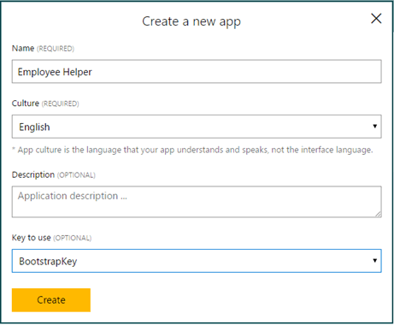Open the Key to use dropdown showing BootstrapKey
This screenshot has height=325, width=394.
[197, 261]
